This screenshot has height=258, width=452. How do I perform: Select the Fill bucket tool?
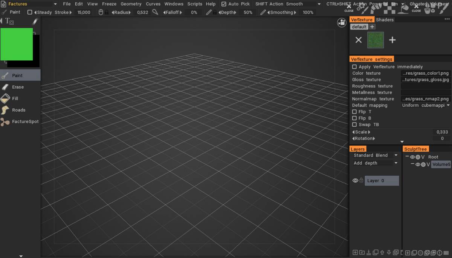(x=20, y=98)
